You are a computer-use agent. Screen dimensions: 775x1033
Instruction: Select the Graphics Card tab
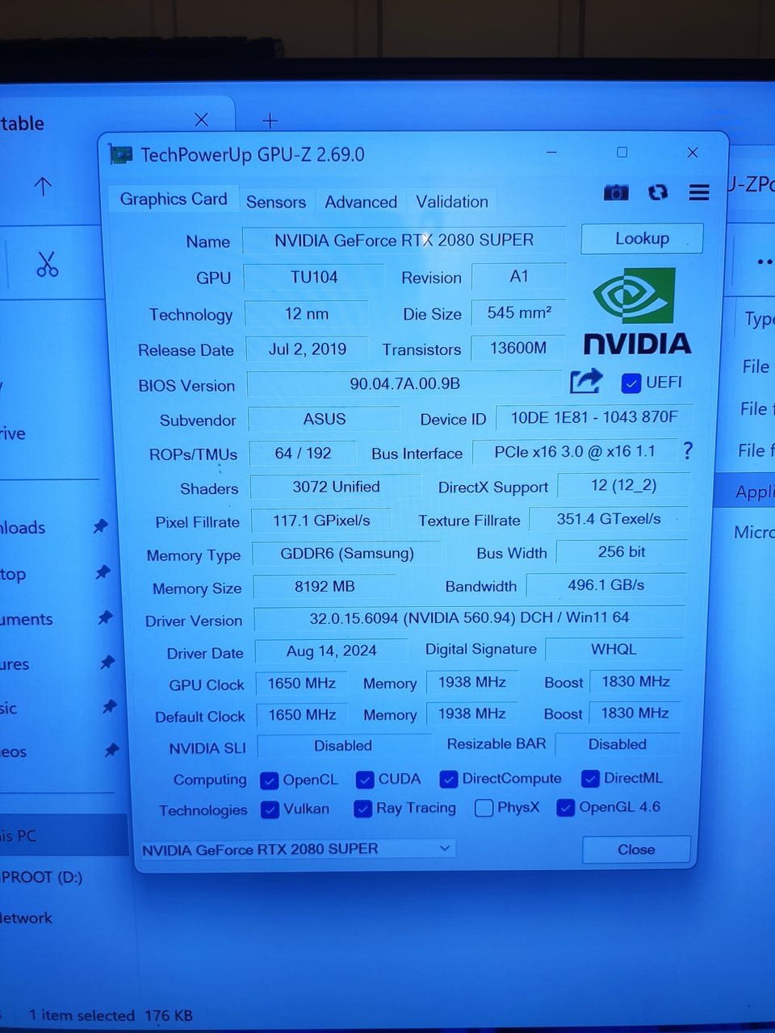click(173, 199)
